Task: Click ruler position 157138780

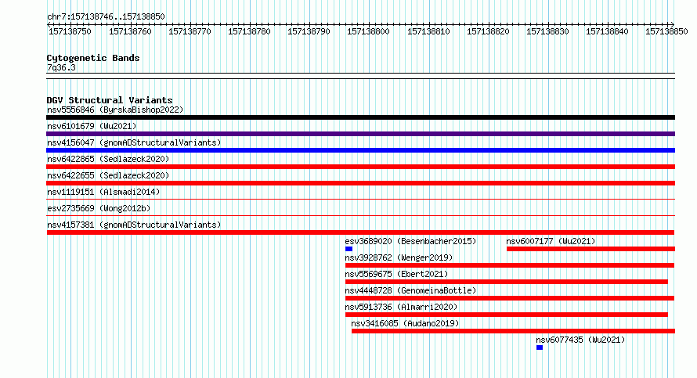Action: click(x=249, y=31)
